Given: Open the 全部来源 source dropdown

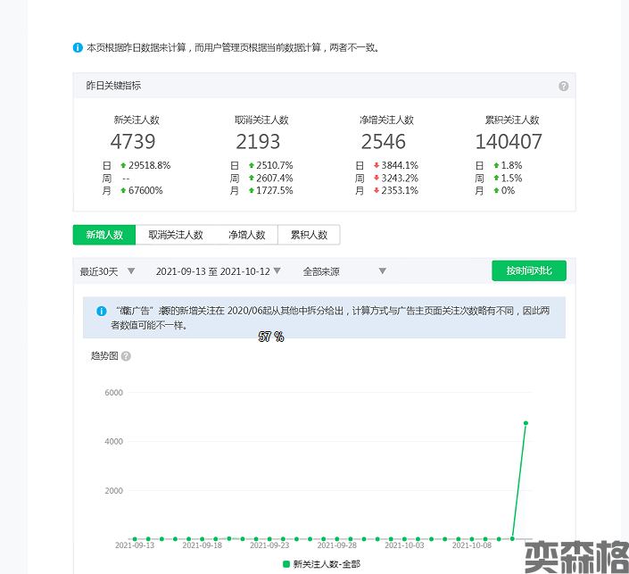Looking at the screenshot, I should [x=344, y=270].
